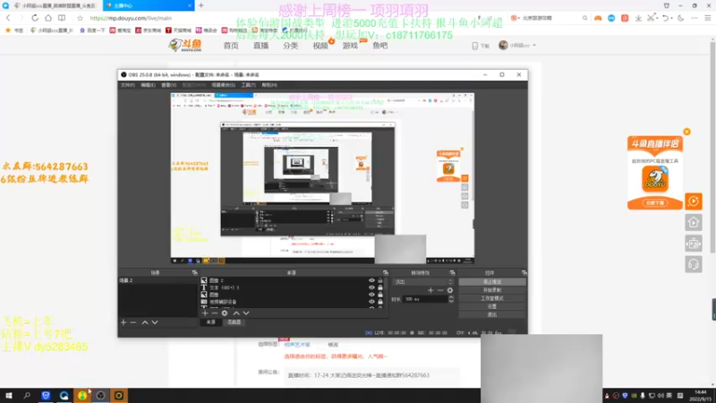Click the 时长 300 ms duration field
This screenshot has width=716, height=403.
pyautogui.click(x=425, y=299)
